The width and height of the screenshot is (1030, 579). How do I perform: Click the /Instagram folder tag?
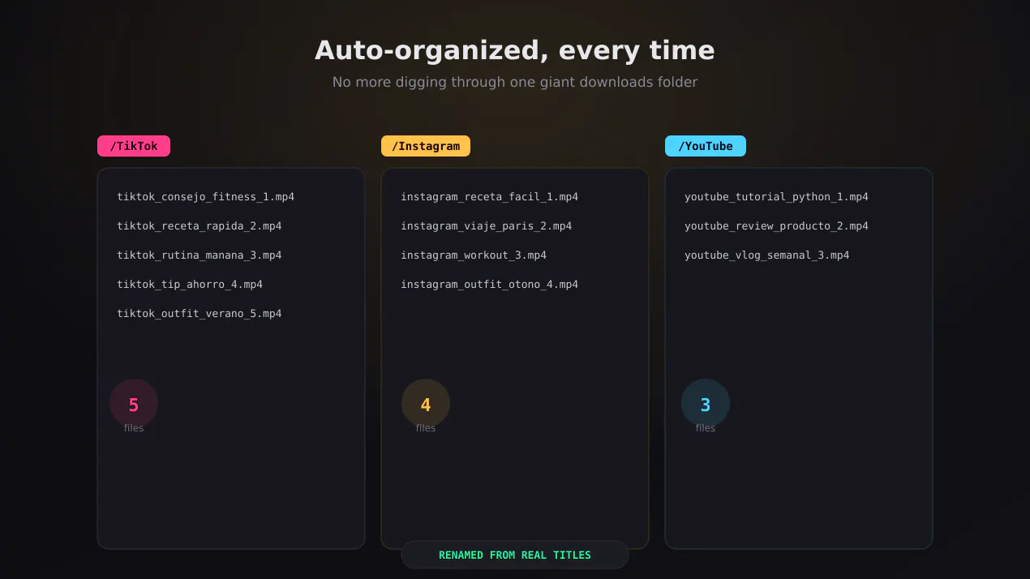pyautogui.click(x=426, y=146)
